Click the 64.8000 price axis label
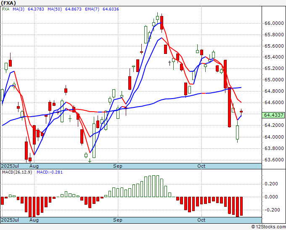Viewport: 286px width, 230px height. (x=274, y=91)
